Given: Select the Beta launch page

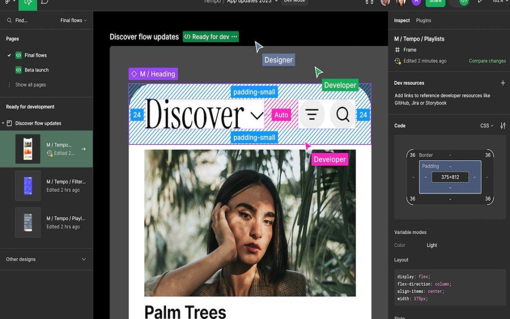Looking at the screenshot, I should [36, 70].
